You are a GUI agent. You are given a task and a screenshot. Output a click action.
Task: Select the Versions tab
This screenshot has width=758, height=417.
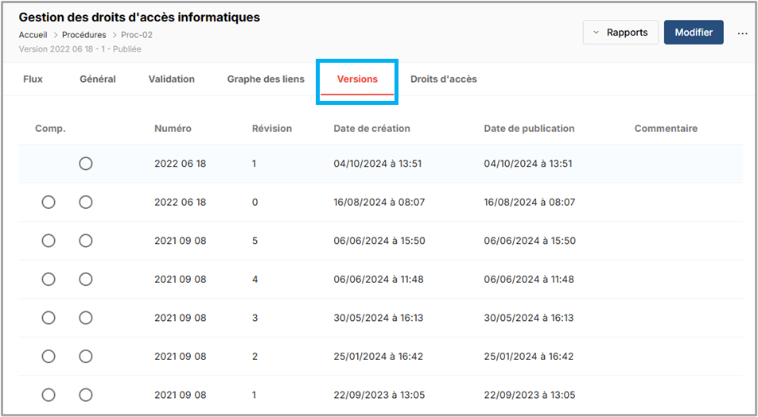coord(357,79)
